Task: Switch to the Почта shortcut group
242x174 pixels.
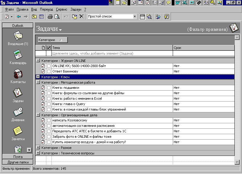Action: click(18, 157)
